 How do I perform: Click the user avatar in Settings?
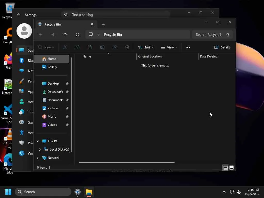tap(24, 31)
